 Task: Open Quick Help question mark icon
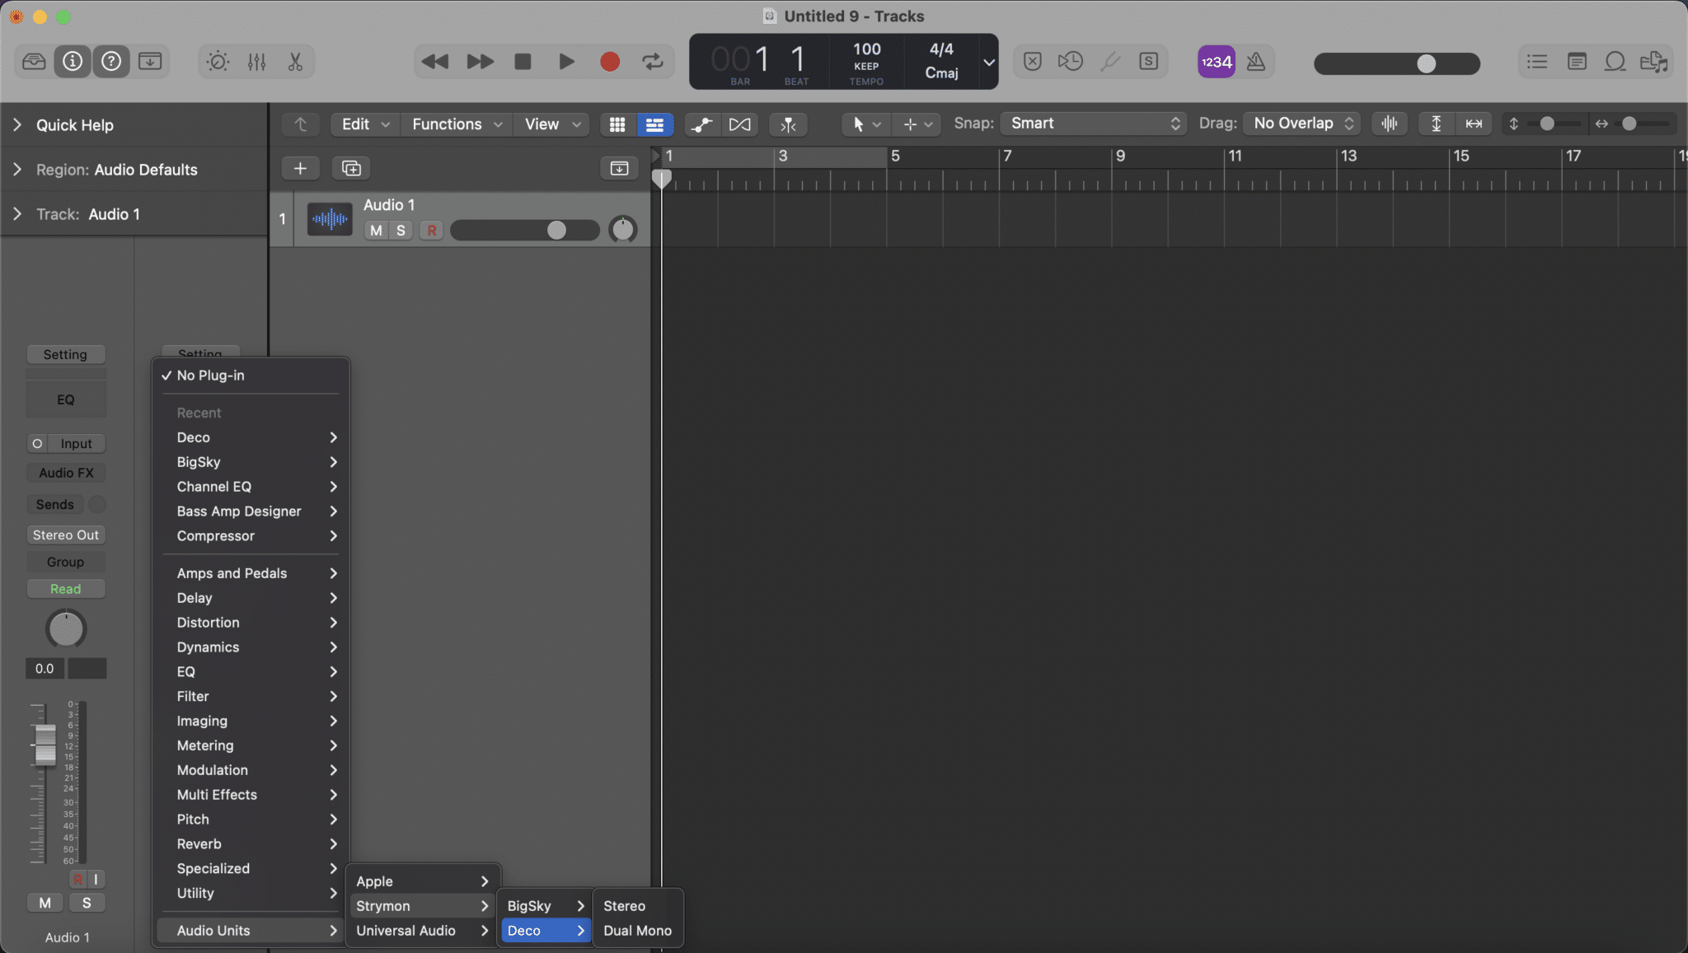click(111, 61)
